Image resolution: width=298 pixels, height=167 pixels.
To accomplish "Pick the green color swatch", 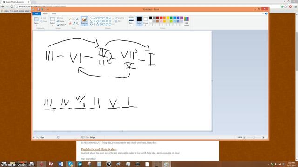I will [x=171, y=18].
